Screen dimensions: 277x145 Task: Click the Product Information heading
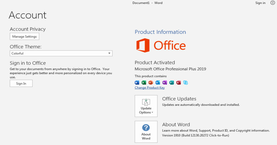[160, 32]
